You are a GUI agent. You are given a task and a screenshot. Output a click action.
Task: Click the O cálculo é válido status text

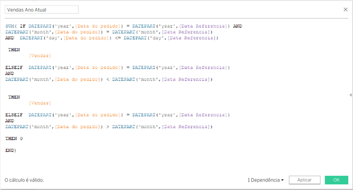(x=24, y=180)
